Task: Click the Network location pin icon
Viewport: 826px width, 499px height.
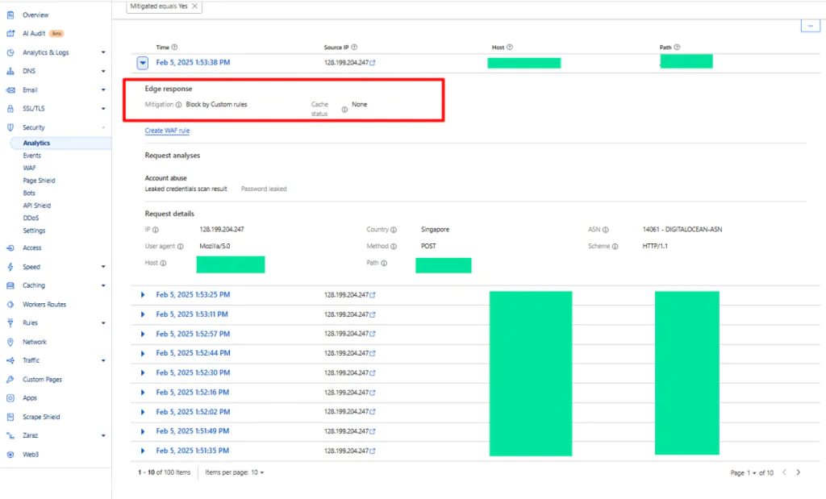Action: point(10,342)
